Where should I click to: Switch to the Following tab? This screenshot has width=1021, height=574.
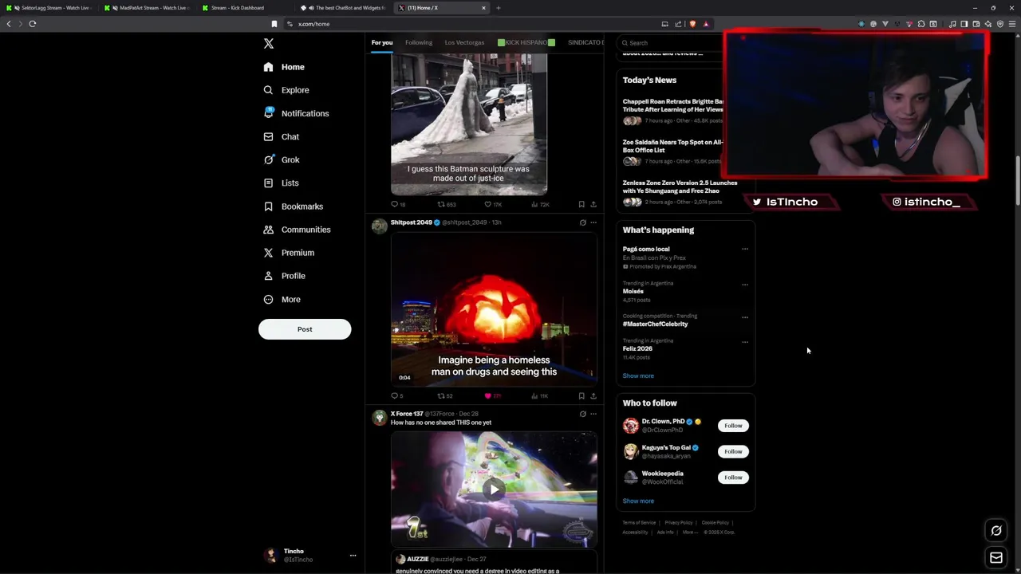tap(419, 42)
